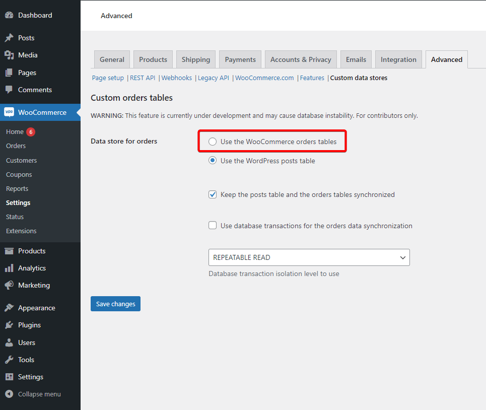The width and height of the screenshot is (486, 410).
Task: Click the Plugins plug icon
Action: click(x=9, y=325)
